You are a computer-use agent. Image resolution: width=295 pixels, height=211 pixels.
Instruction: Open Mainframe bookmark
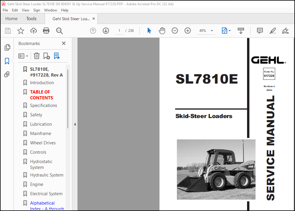(x=41, y=134)
